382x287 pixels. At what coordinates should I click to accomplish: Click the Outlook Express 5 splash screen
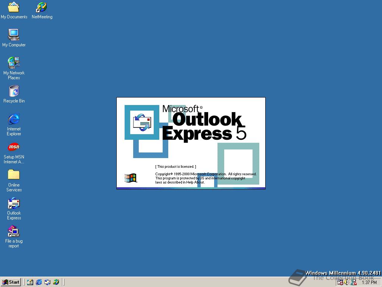click(x=191, y=143)
